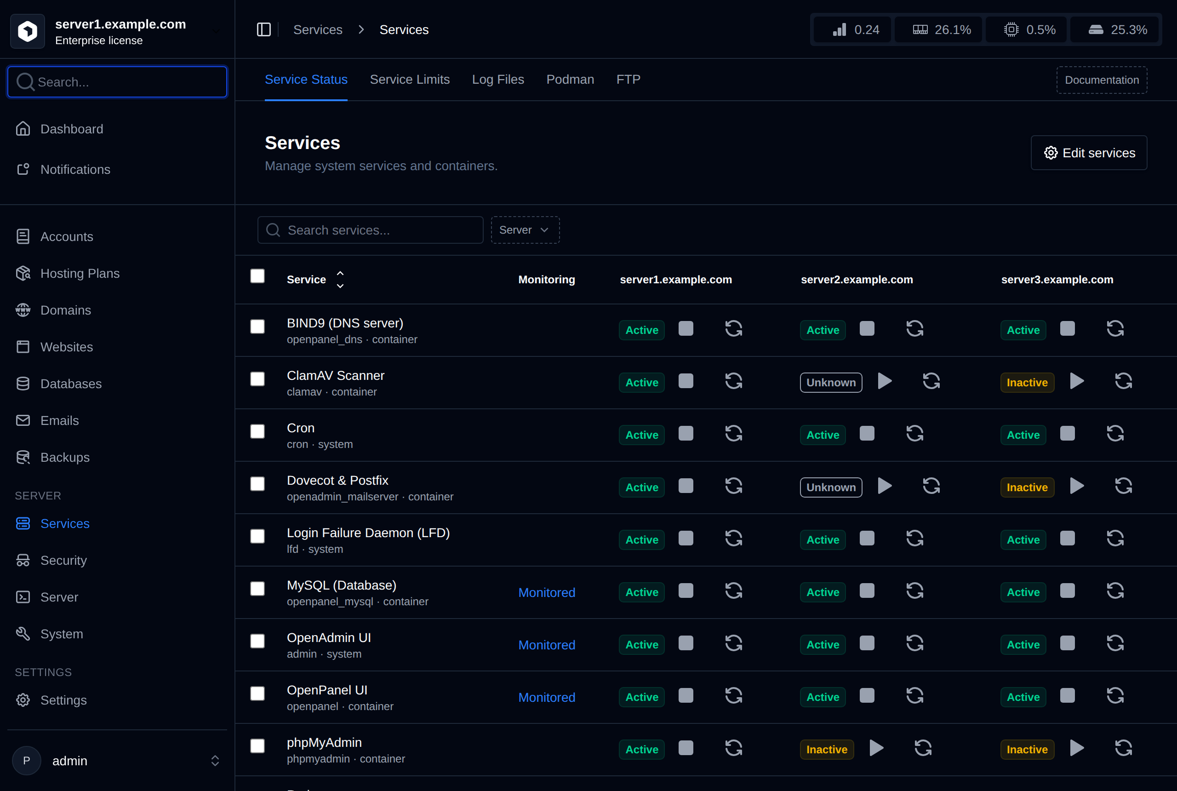Click the Edit services button
The width and height of the screenshot is (1177, 791).
1089,153
